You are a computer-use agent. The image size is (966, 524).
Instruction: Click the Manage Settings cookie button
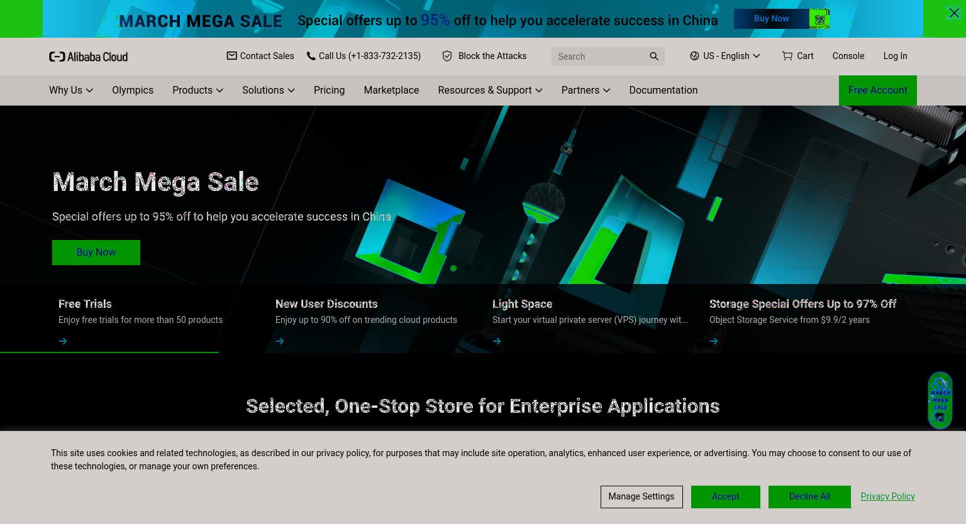pos(641,496)
